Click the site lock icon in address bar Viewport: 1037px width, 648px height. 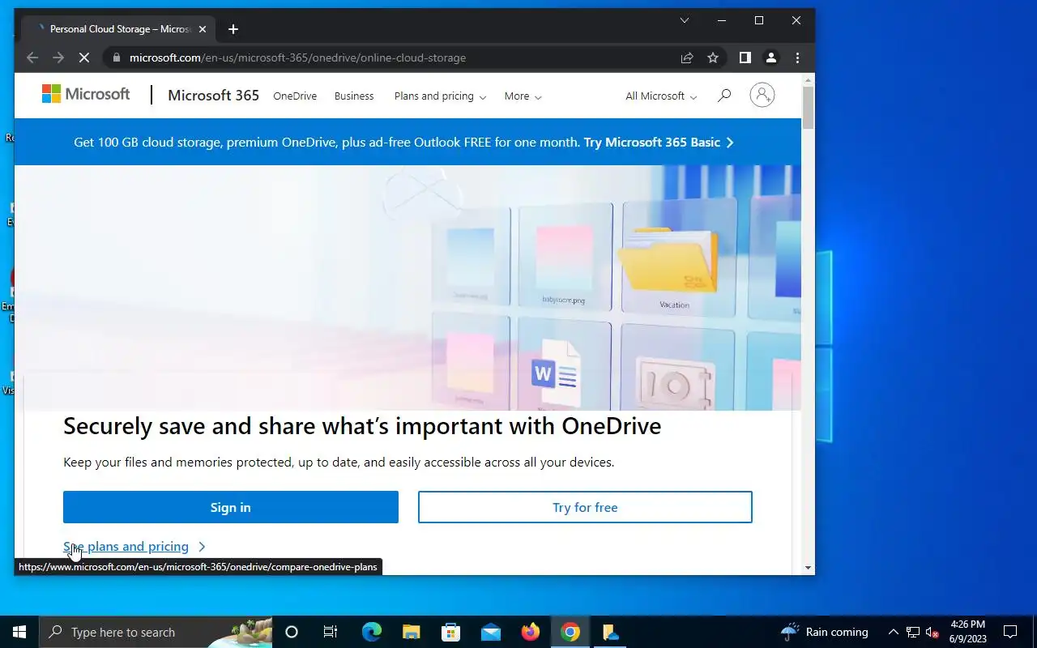[x=116, y=58]
